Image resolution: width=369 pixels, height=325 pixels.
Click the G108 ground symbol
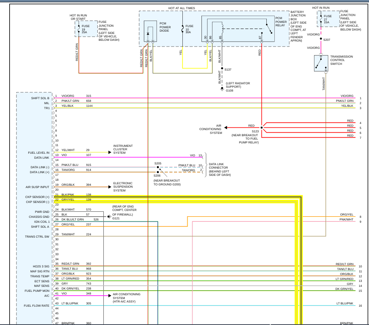pyautogui.click(x=222, y=90)
